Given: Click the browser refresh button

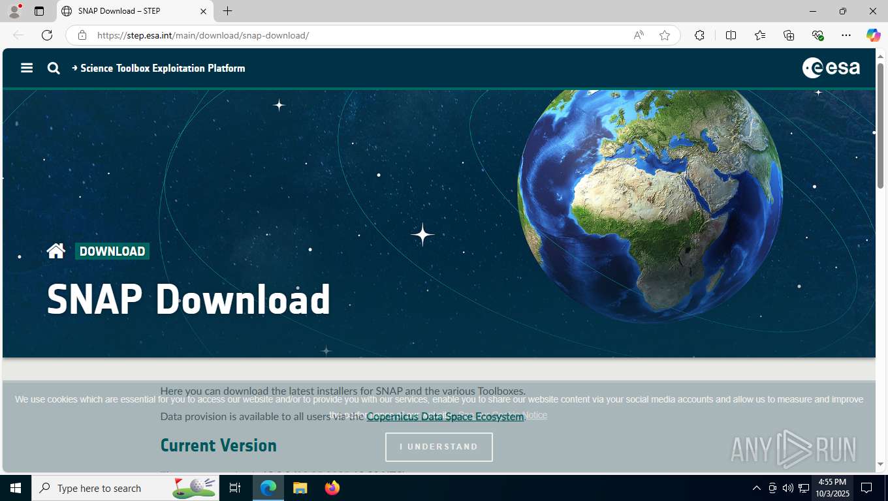Looking at the screenshot, I should (47, 35).
